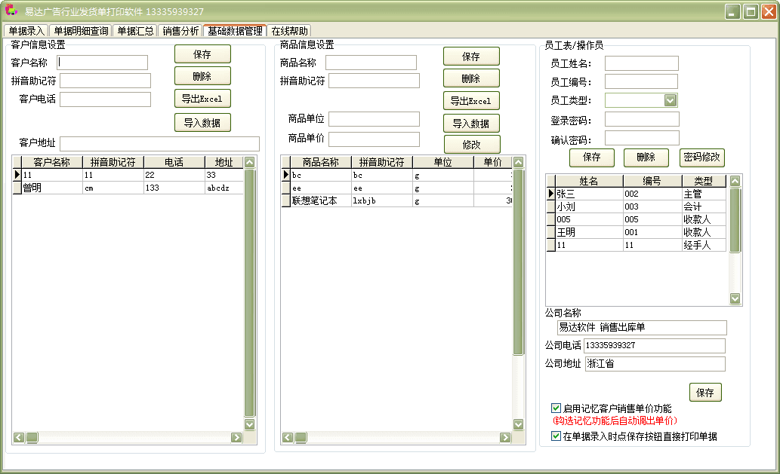Click the employee table scroll-down arrow
The image size is (780, 474).
pos(735,298)
